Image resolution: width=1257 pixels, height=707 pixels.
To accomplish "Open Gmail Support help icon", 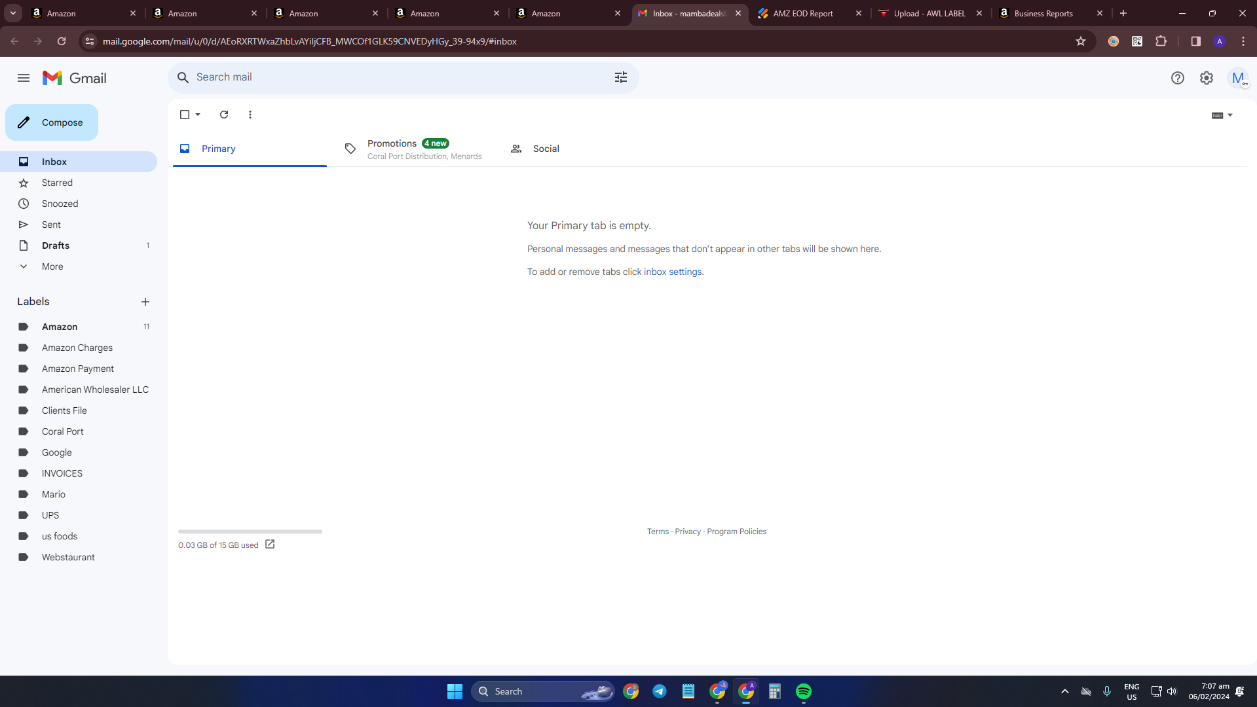I will click(x=1178, y=78).
